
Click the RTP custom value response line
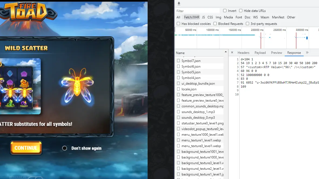click(x=278, y=67)
